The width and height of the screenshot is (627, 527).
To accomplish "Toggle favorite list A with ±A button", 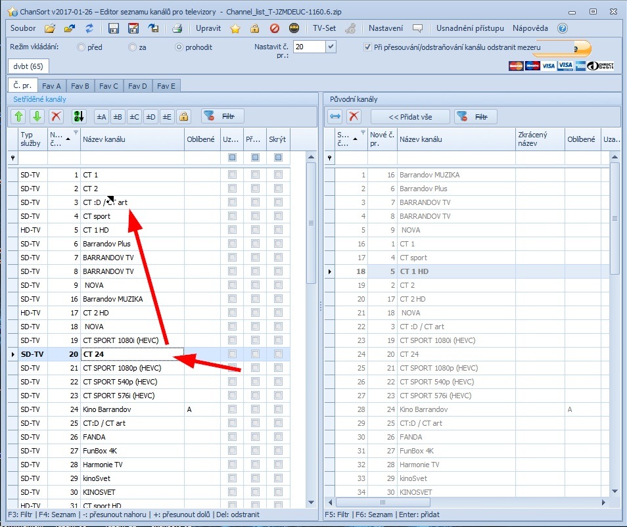I will coord(102,117).
